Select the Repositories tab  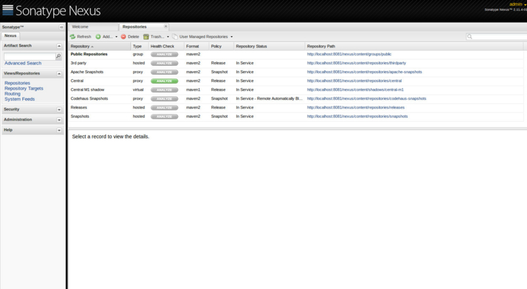[x=144, y=26]
